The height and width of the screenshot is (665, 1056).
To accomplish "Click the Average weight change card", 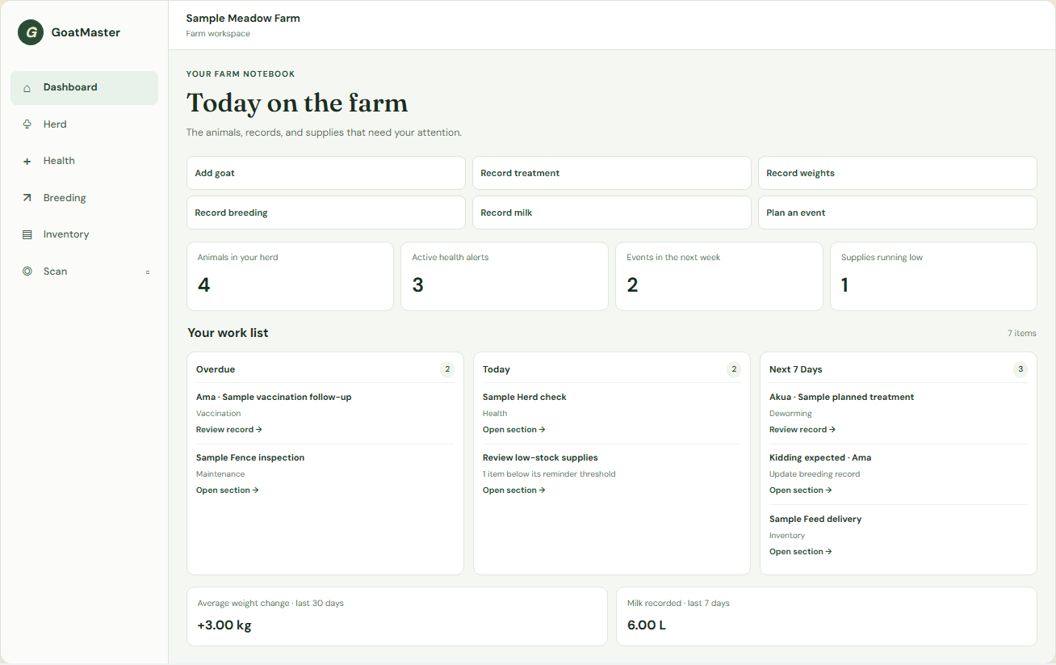I will [397, 617].
